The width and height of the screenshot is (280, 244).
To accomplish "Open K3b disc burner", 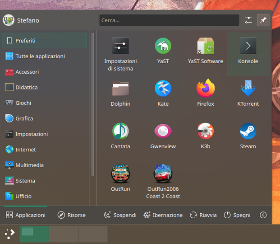I will (205, 136).
